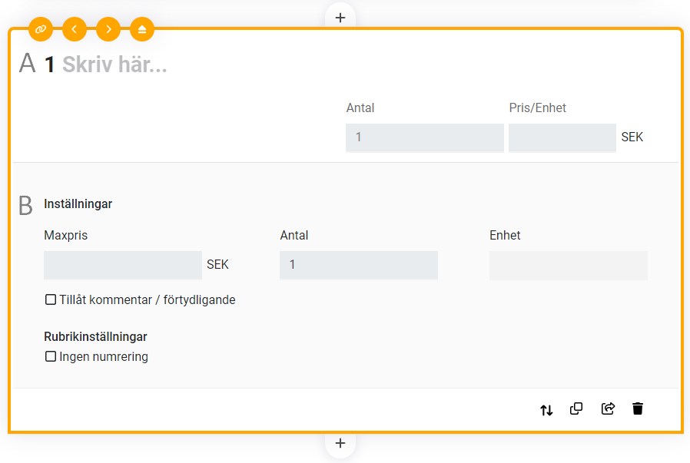Click the Antal field under Inställningar

tap(358, 265)
